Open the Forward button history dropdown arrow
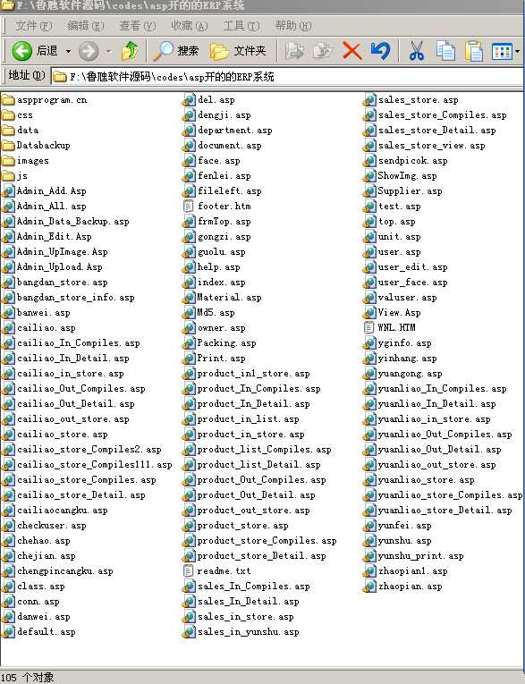Screen dimensions: 525x684 tap(108, 52)
